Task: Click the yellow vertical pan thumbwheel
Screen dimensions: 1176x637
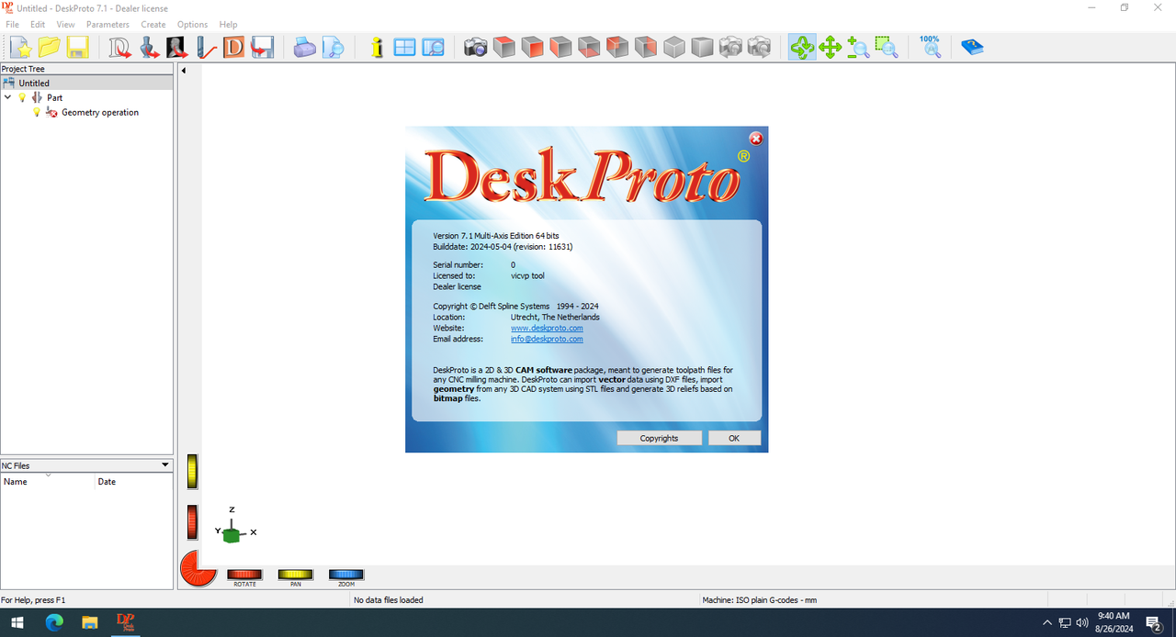Action: pos(192,472)
